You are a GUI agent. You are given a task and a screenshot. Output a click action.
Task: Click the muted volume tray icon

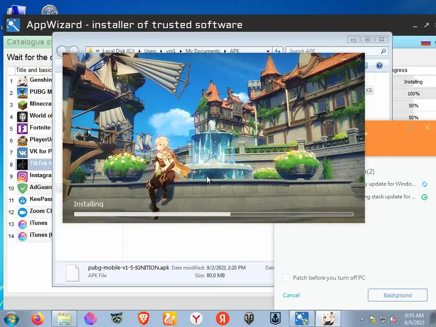393,319
